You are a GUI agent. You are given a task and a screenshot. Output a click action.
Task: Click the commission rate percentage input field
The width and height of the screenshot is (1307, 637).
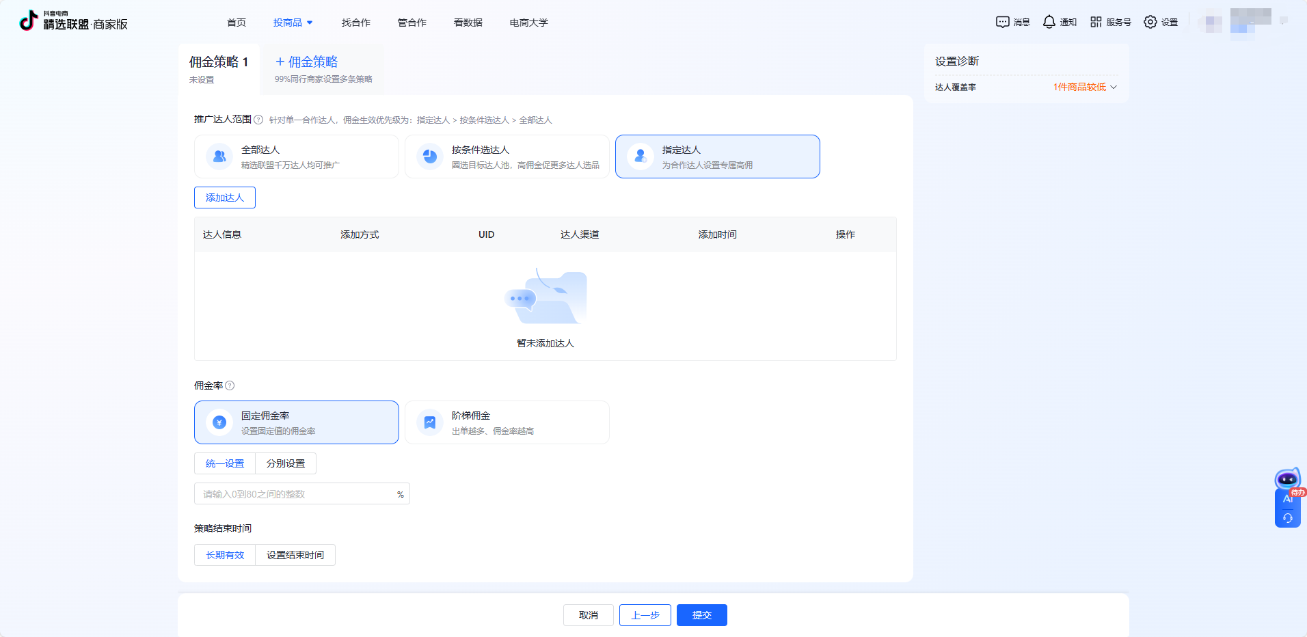coord(297,494)
